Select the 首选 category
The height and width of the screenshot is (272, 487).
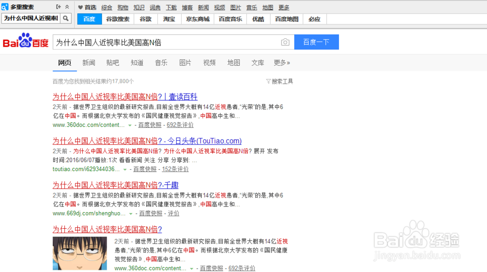coord(91,7)
